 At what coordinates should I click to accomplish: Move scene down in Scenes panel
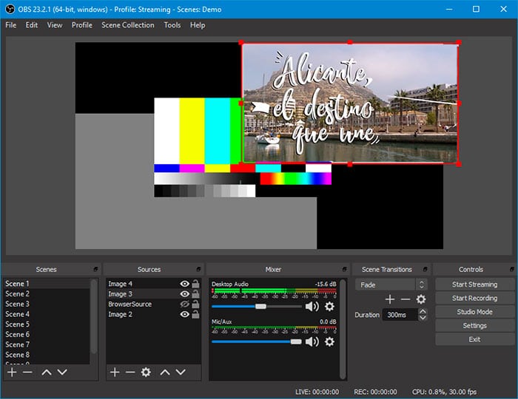[62, 372]
